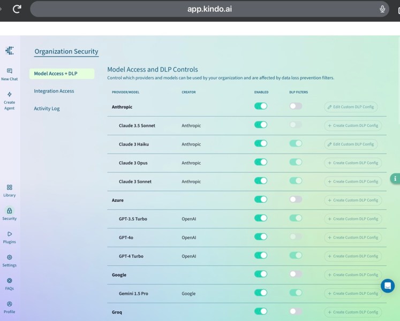Open the green info side tab
This screenshot has height=321, width=400.
(395, 179)
